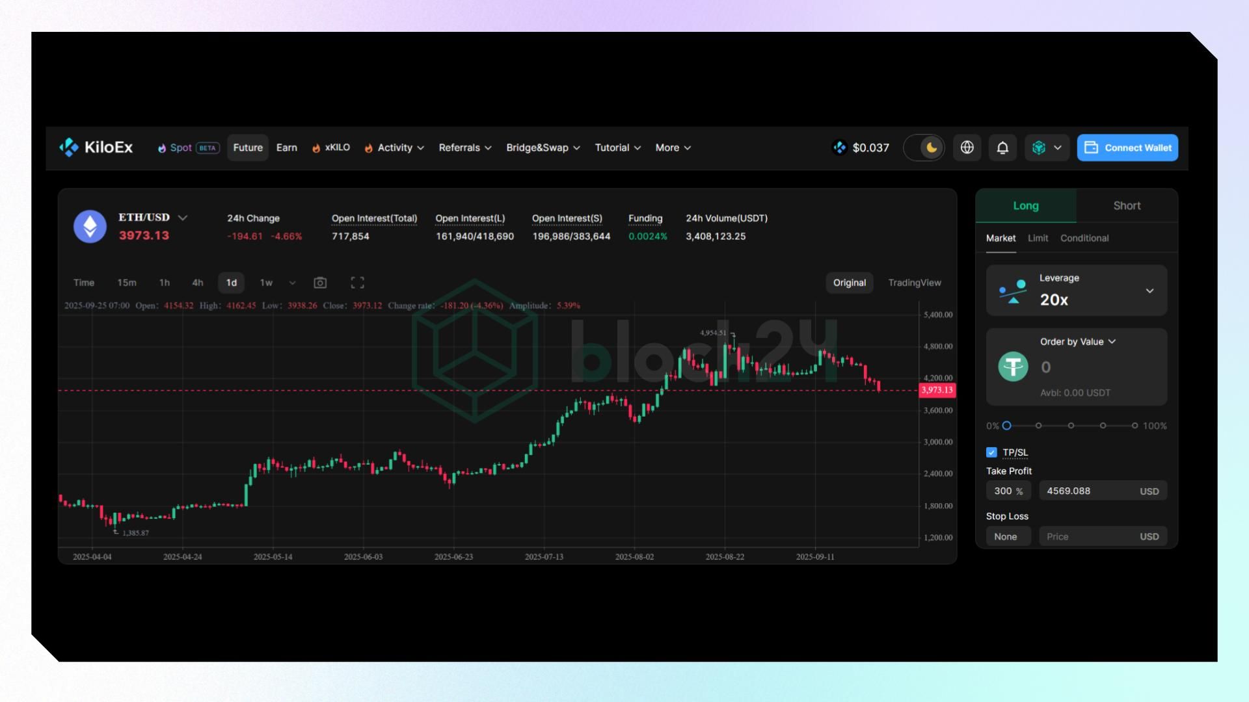
Task: Click the chart screenshot camera icon
Action: (x=320, y=283)
